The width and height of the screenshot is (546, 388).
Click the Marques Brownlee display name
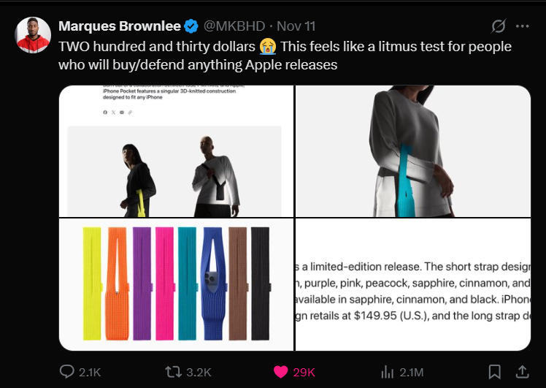[120, 26]
